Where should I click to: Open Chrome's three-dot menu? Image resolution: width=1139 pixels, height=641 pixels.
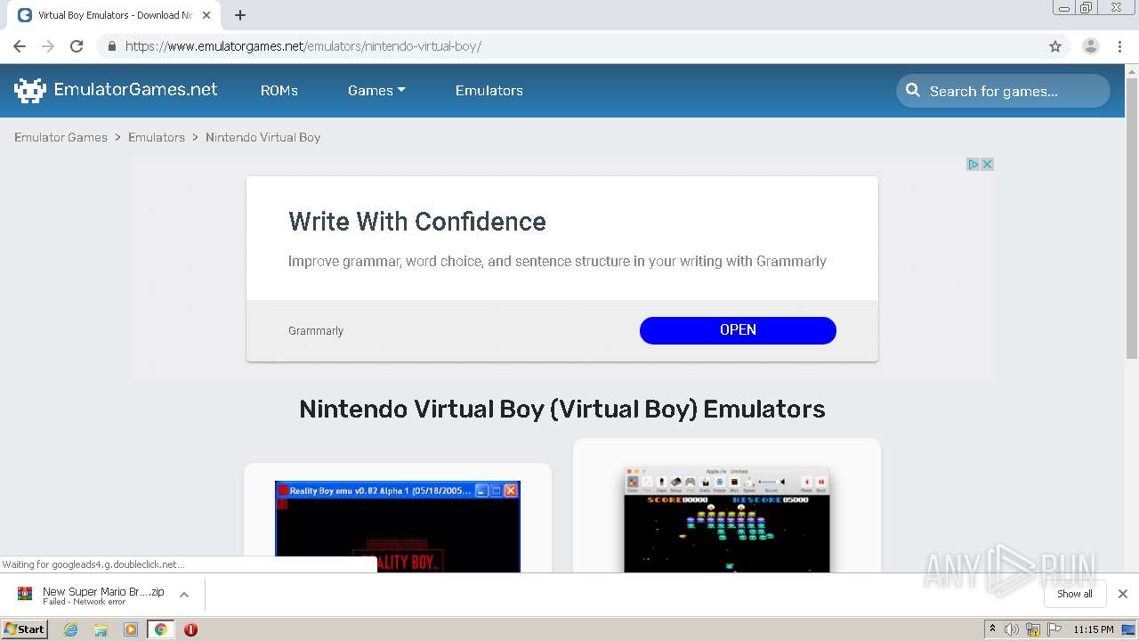click(1119, 46)
